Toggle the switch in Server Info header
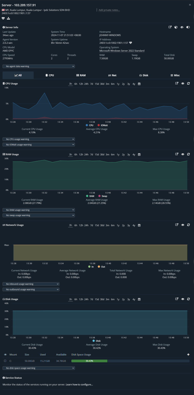The width and height of the screenshot is (194, 395). click(x=188, y=27)
